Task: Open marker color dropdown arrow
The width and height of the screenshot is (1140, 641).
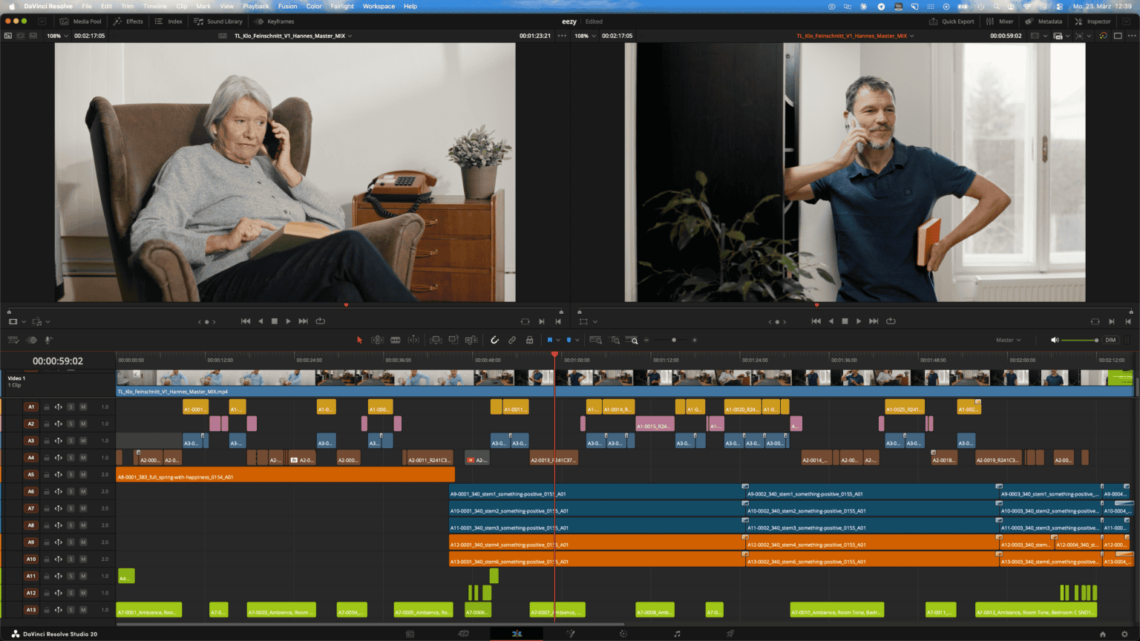Action: 577,341
